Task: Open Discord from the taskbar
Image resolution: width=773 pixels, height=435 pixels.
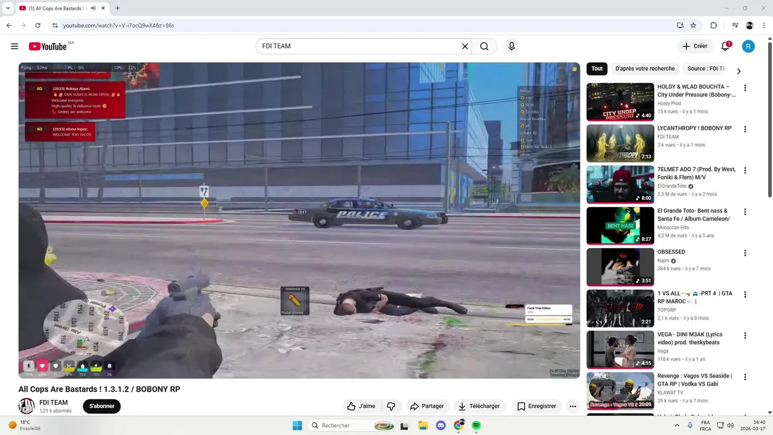Action: click(441, 425)
